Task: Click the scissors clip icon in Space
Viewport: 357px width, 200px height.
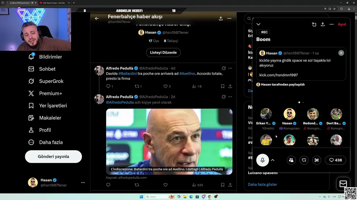Action: pos(317,160)
